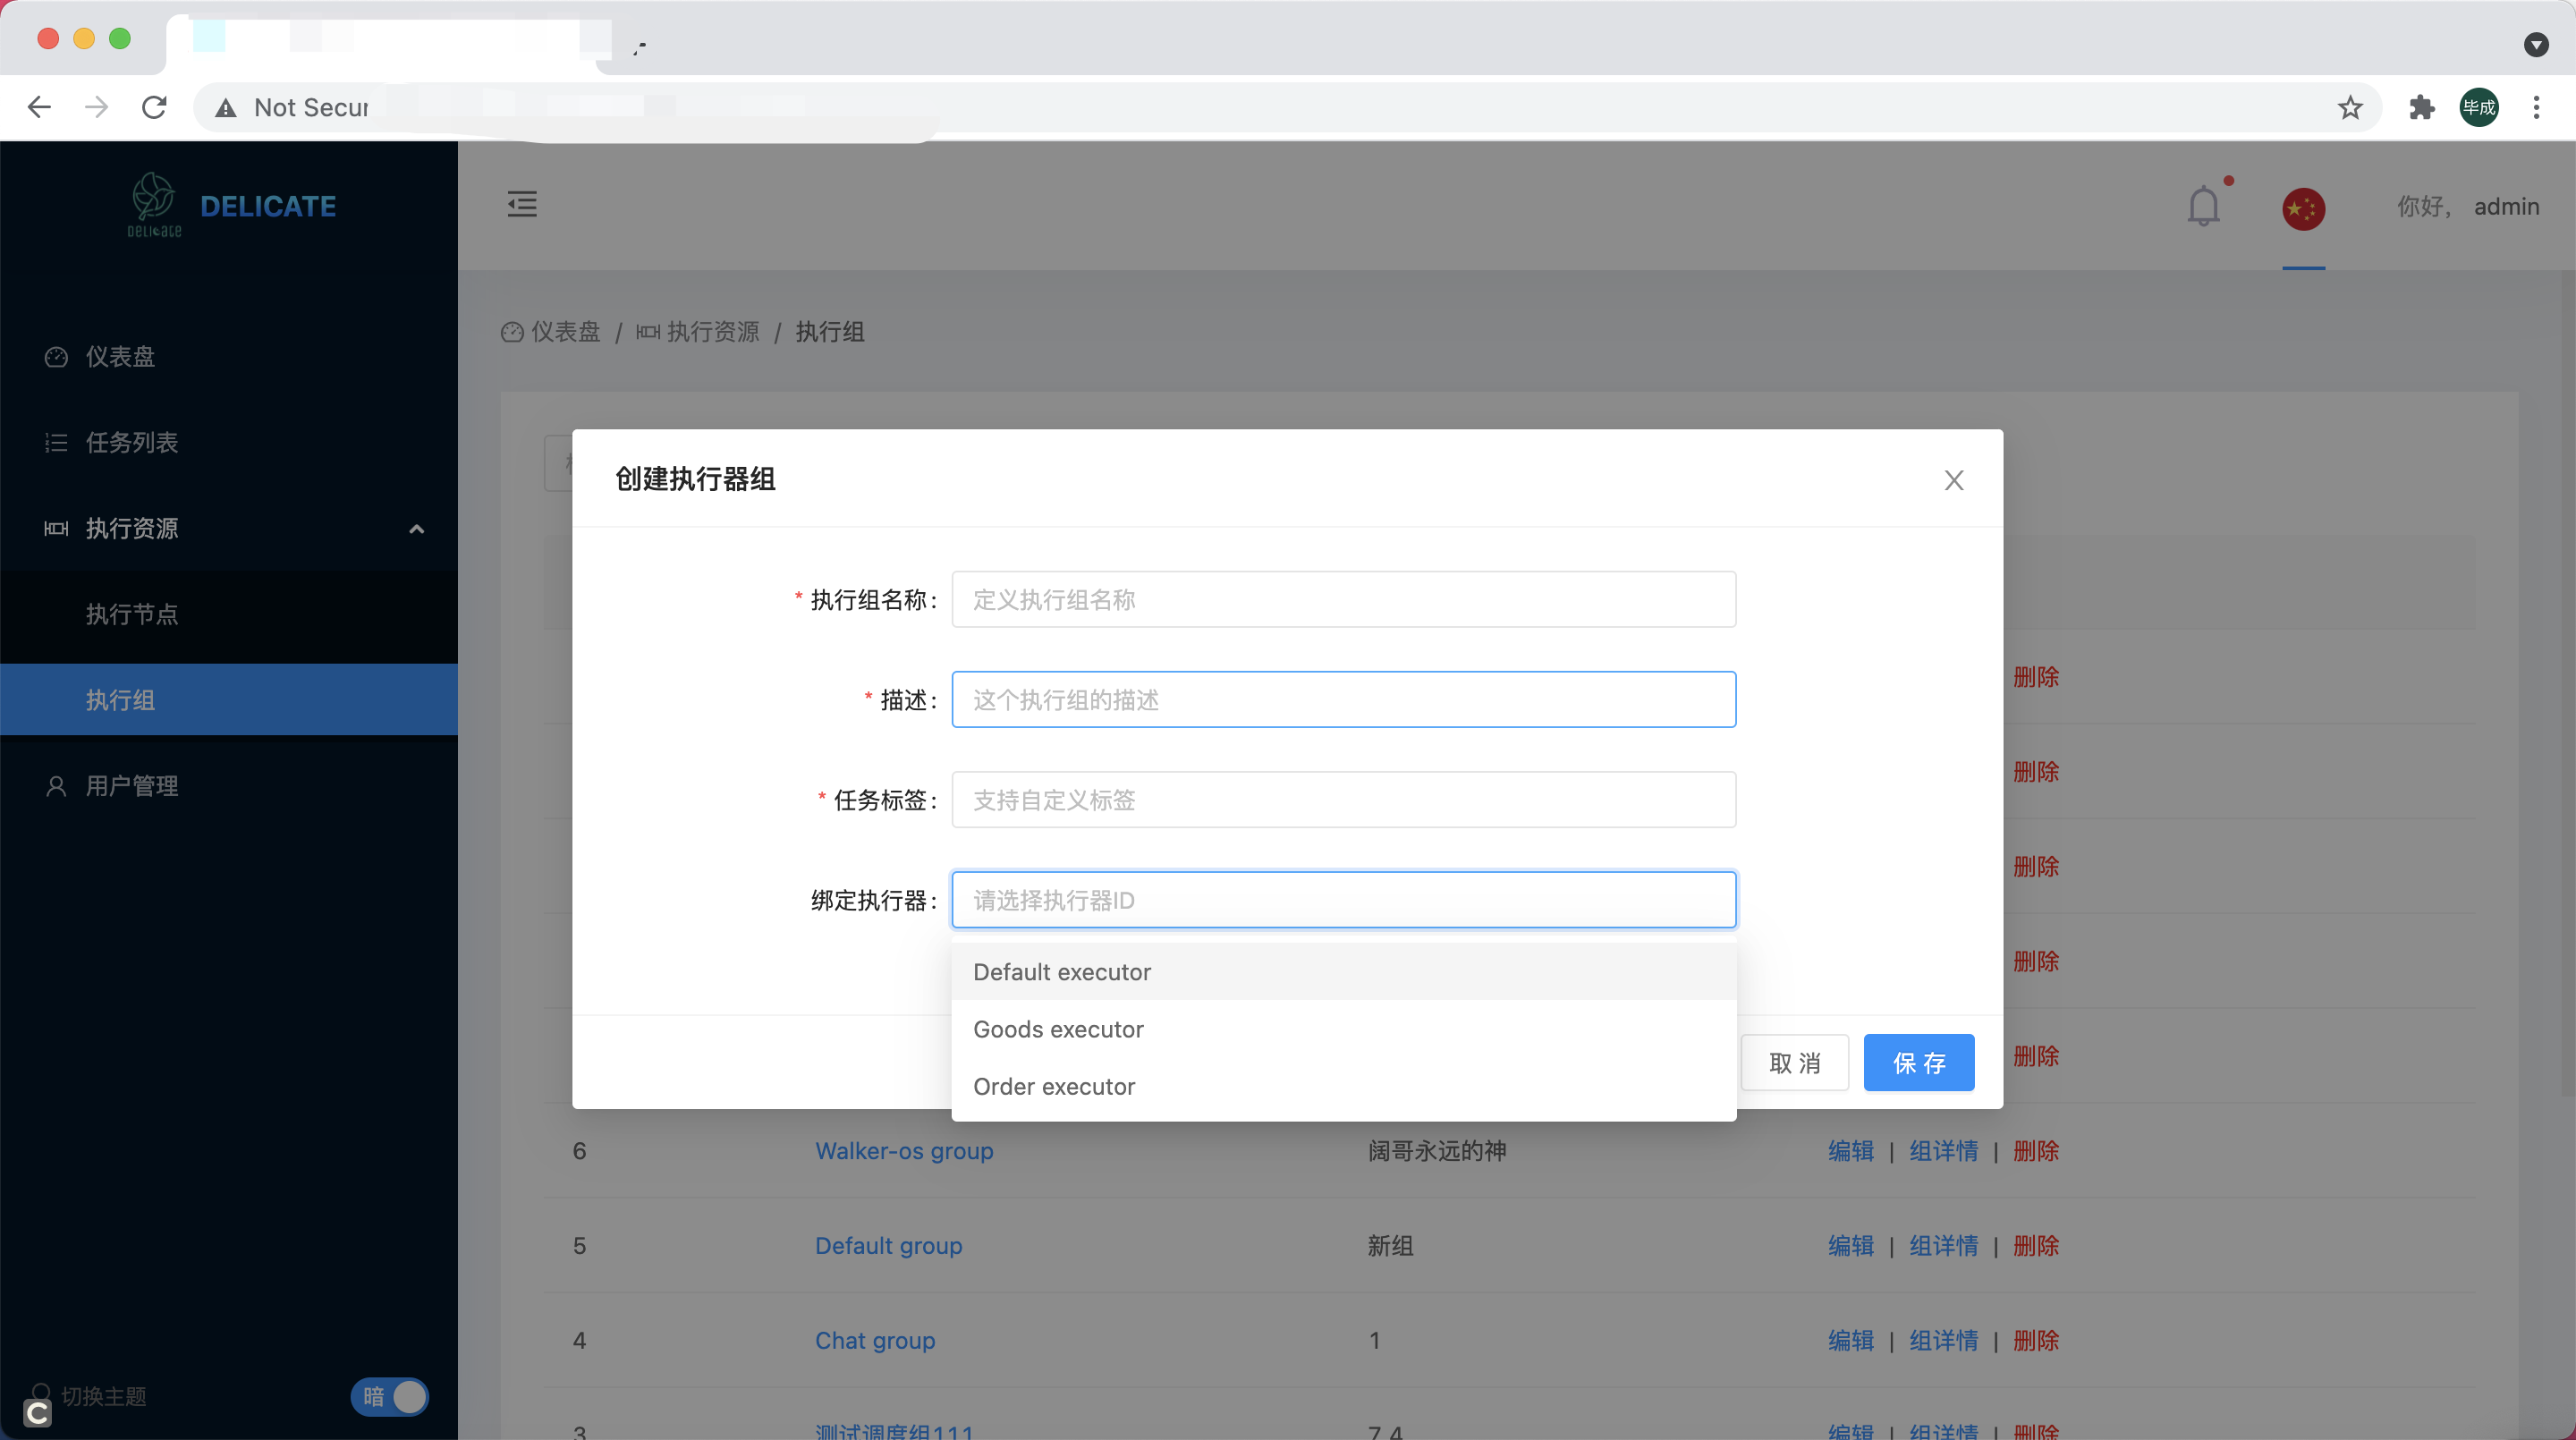This screenshot has width=2576, height=1440.
Task: Open browser extensions puzzle icon
Action: click(2421, 107)
